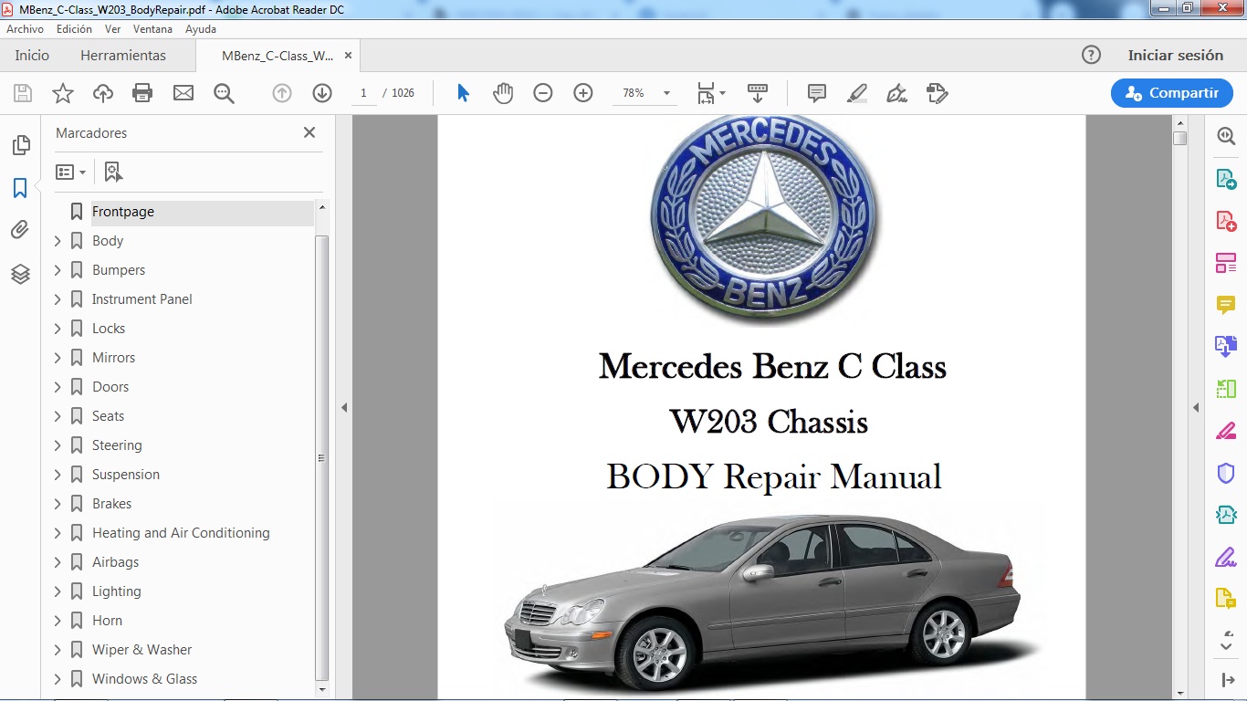Image resolution: width=1247 pixels, height=701 pixels.
Task: Open the Protect tool in right pane
Action: tap(1225, 472)
